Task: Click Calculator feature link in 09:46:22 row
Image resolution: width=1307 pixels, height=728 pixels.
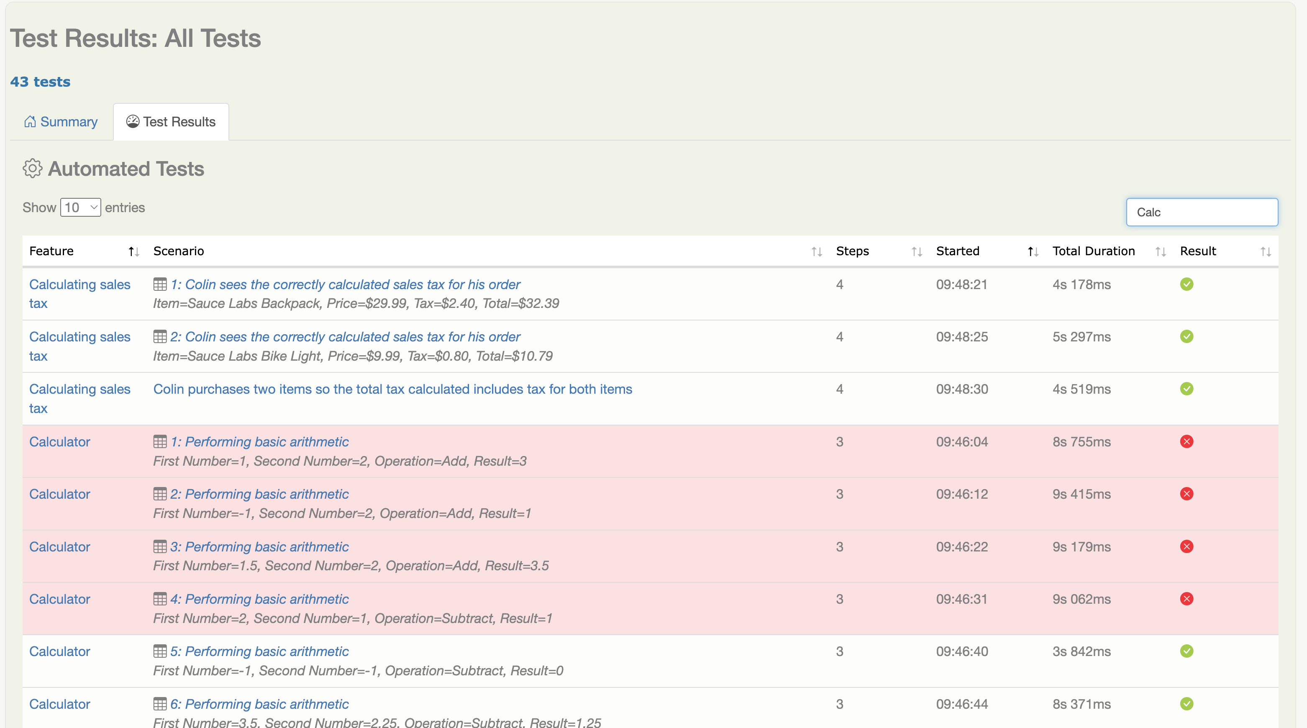Action: 59,547
